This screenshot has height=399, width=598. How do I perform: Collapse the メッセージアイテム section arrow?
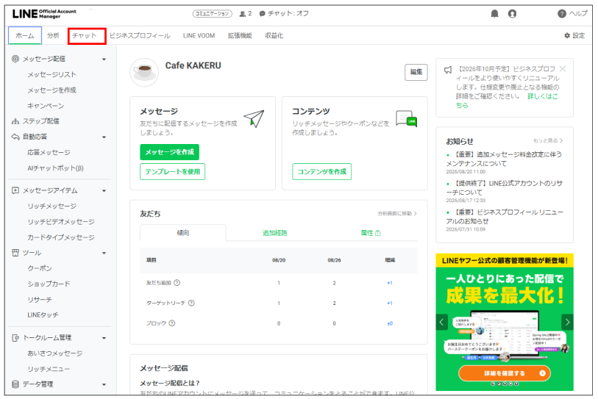click(x=104, y=191)
